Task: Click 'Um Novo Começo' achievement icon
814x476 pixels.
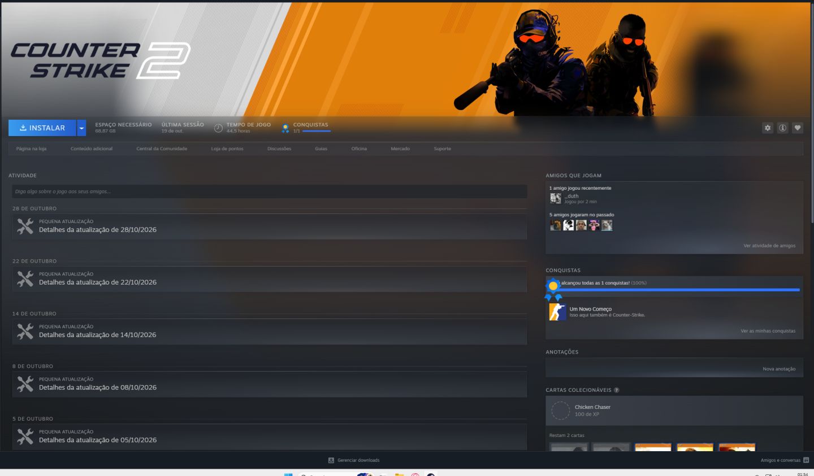Action: 558,312
